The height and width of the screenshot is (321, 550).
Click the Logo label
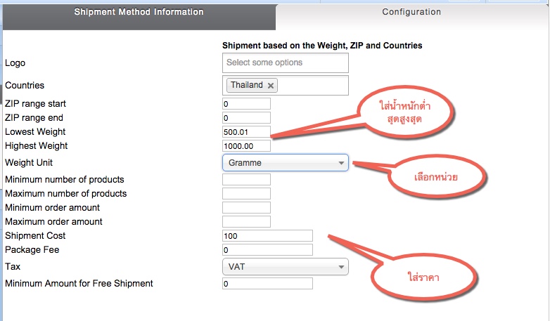point(15,63)
